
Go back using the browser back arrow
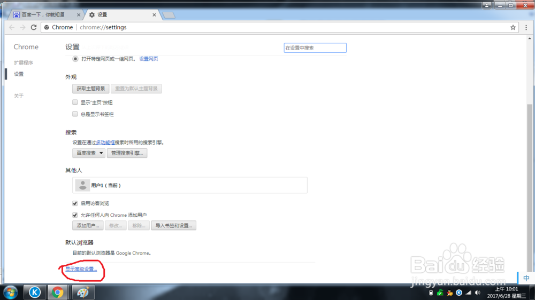coord(12,27)
